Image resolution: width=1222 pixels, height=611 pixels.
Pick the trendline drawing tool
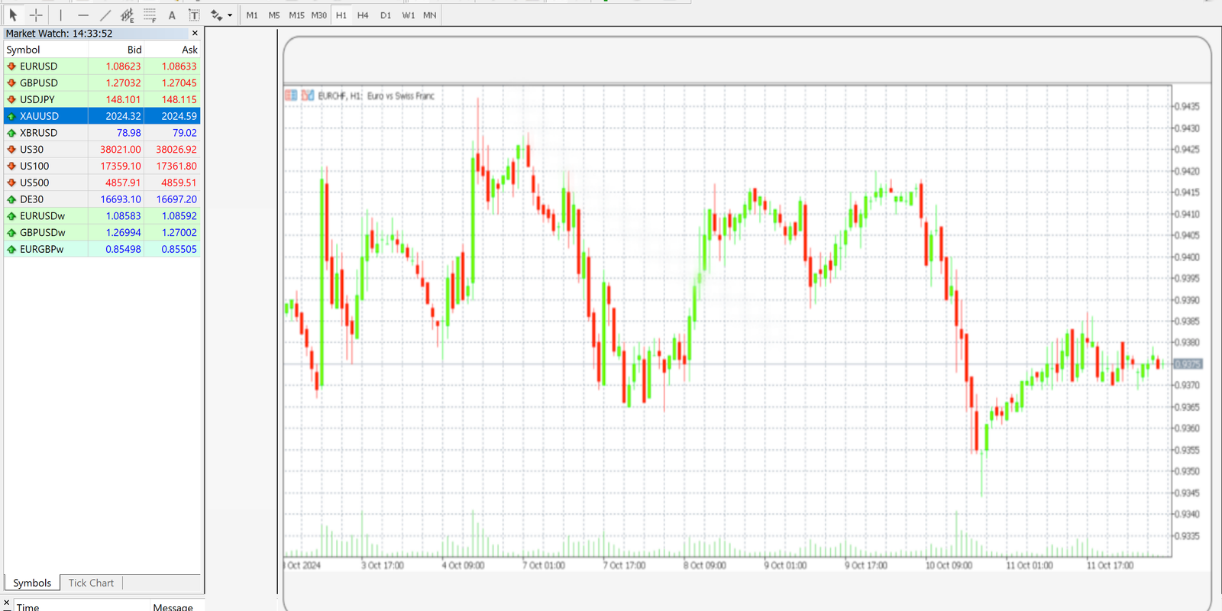[105, 15]
